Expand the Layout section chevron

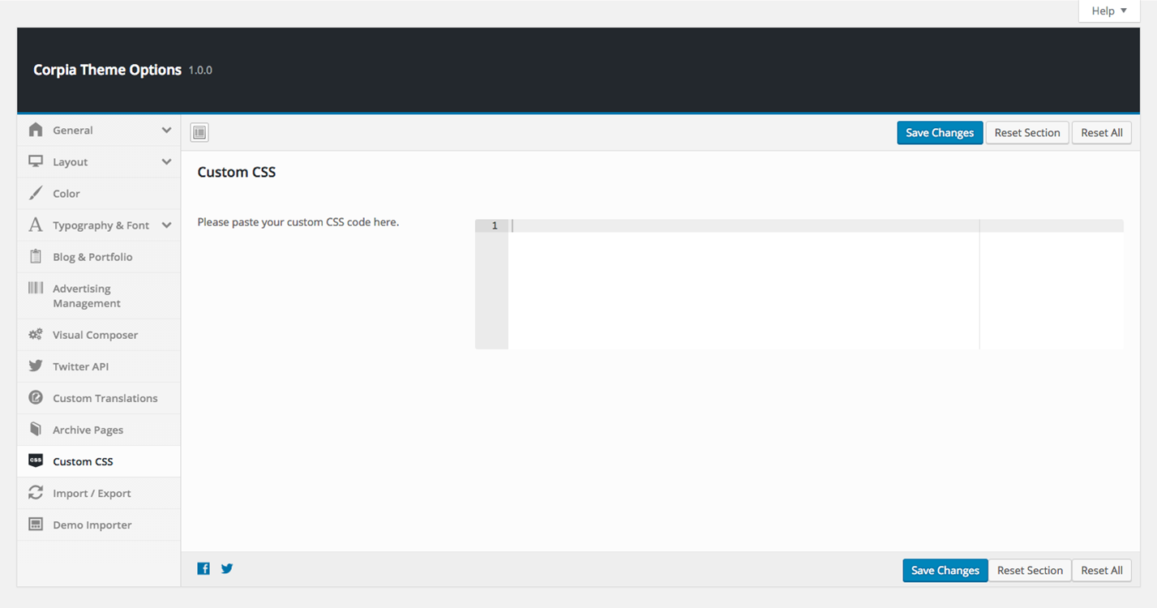click(x=166, y=161)
